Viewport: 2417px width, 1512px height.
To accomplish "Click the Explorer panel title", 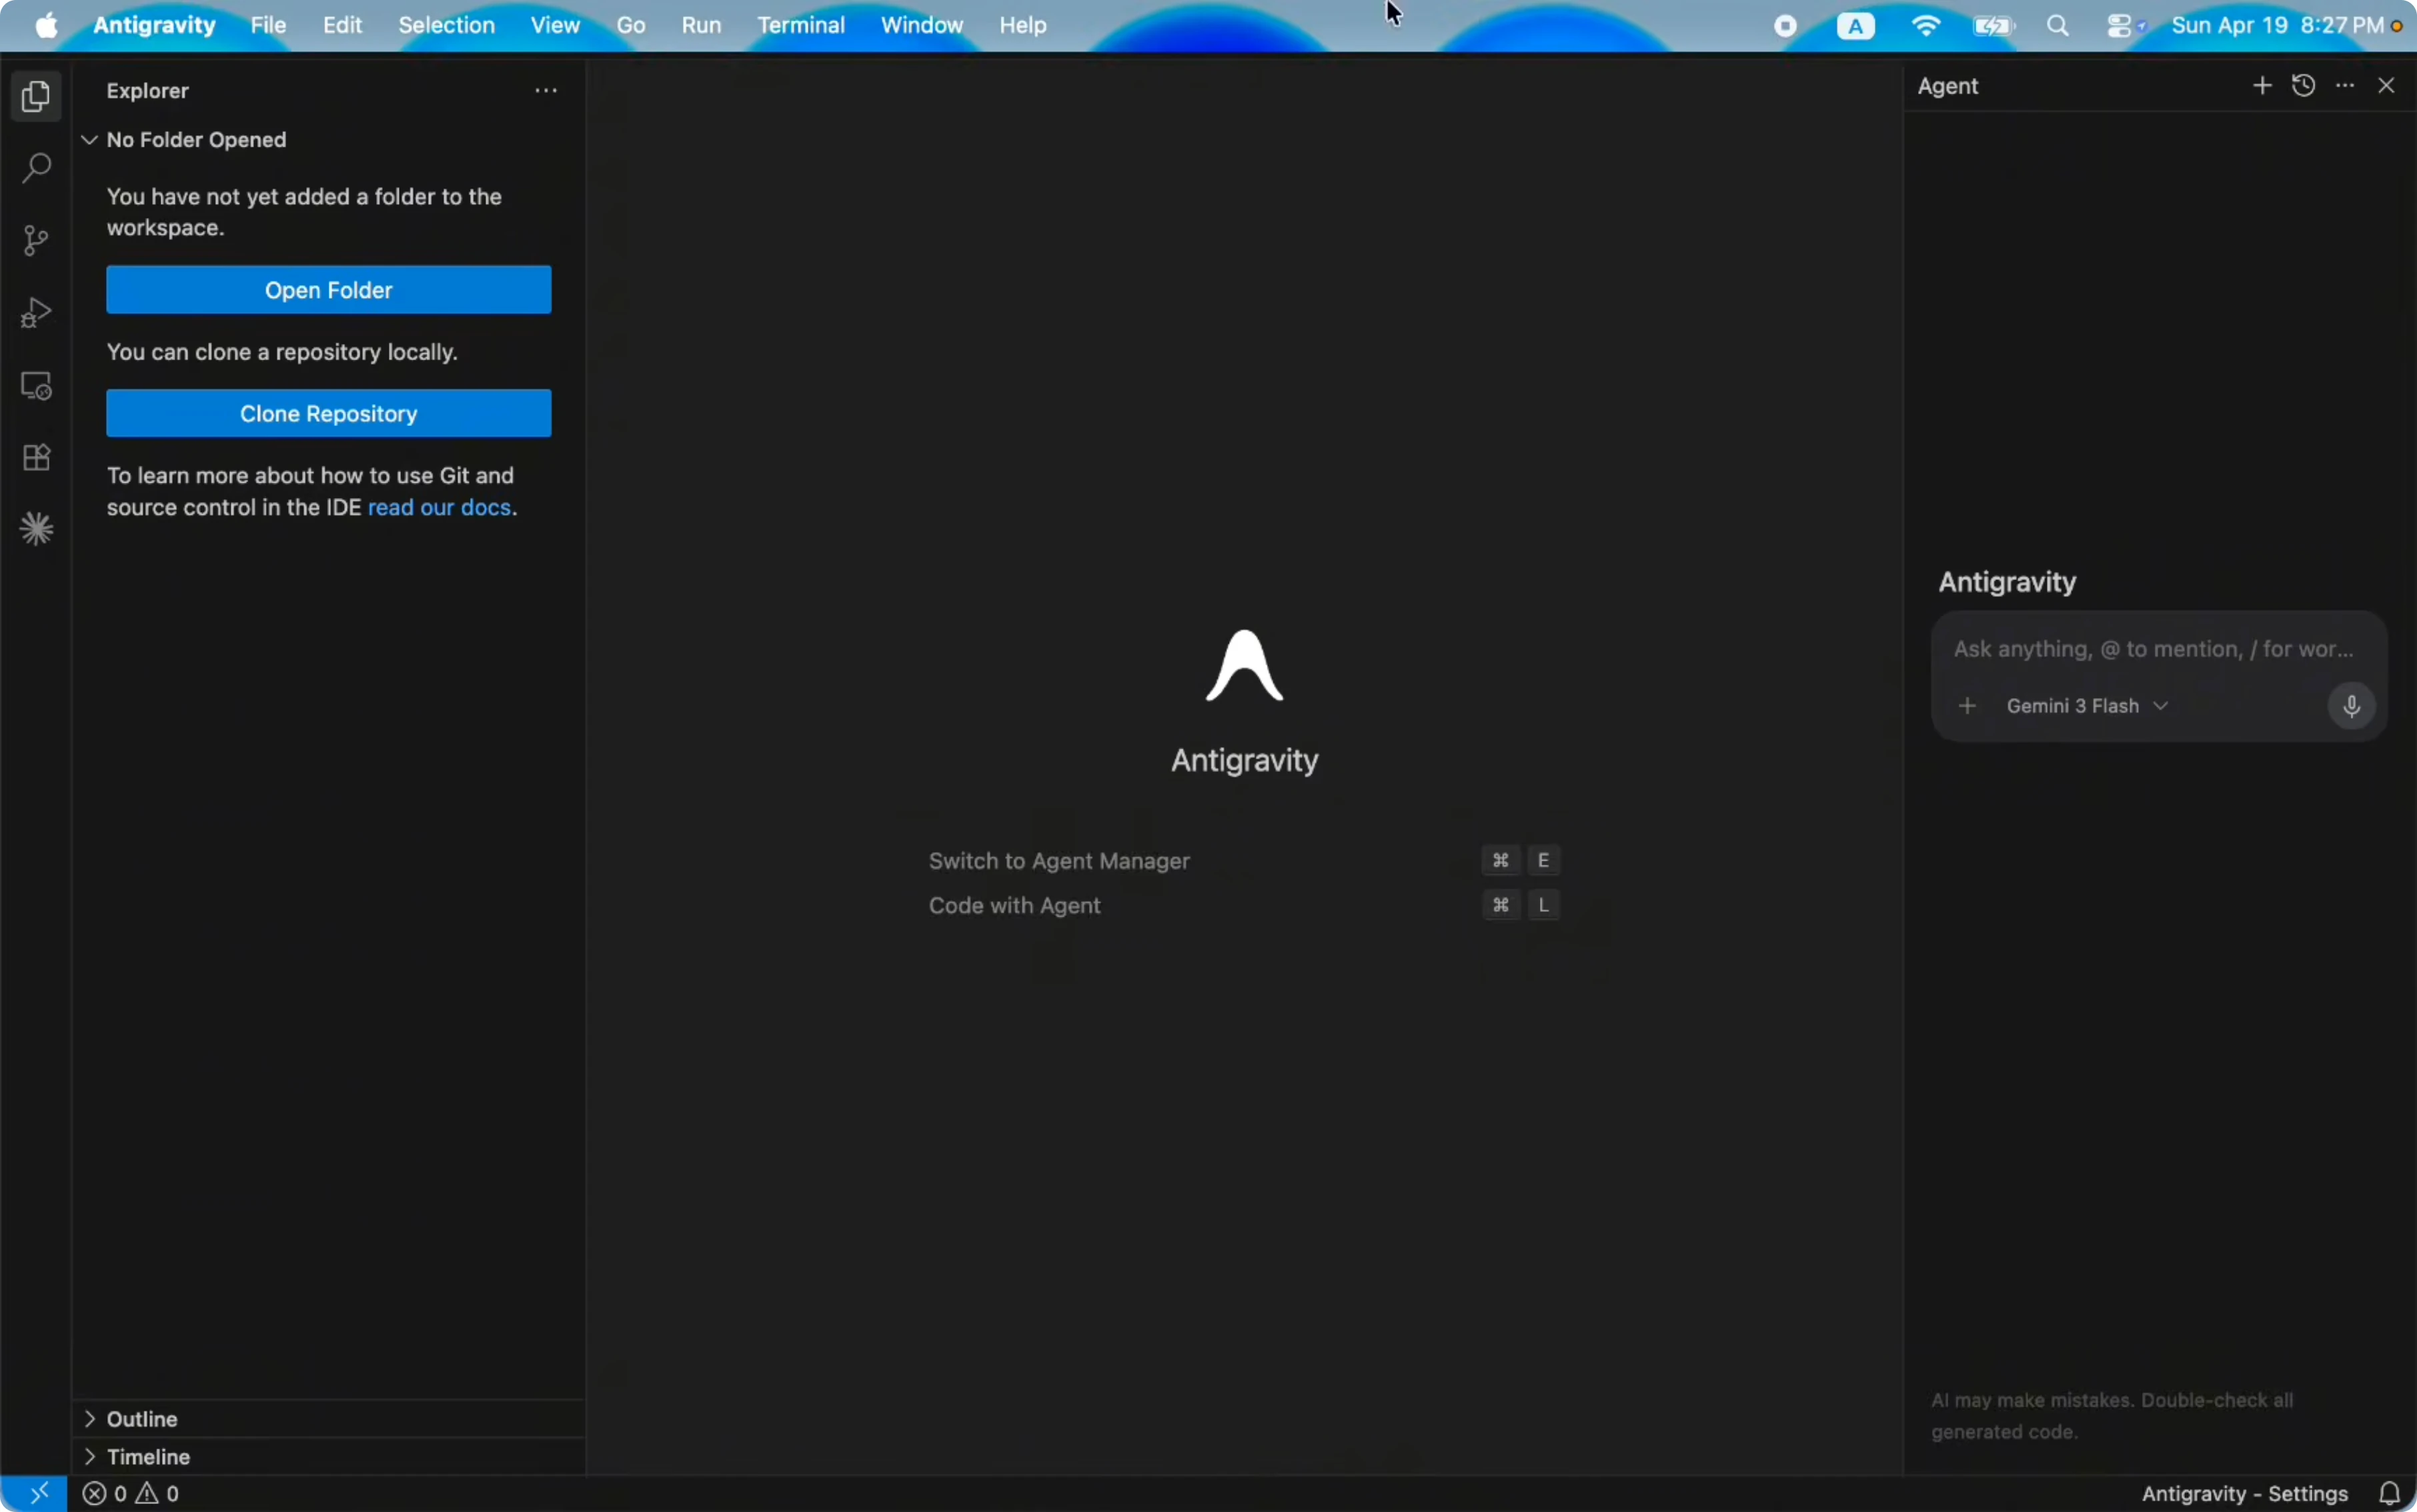I will pos(148,91).
